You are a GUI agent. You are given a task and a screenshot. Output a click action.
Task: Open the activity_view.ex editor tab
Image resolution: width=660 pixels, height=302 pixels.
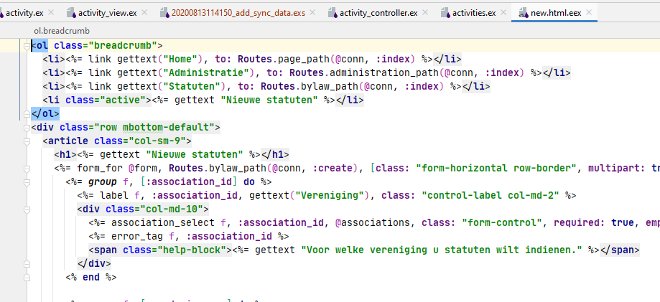[x=107, y=13]
